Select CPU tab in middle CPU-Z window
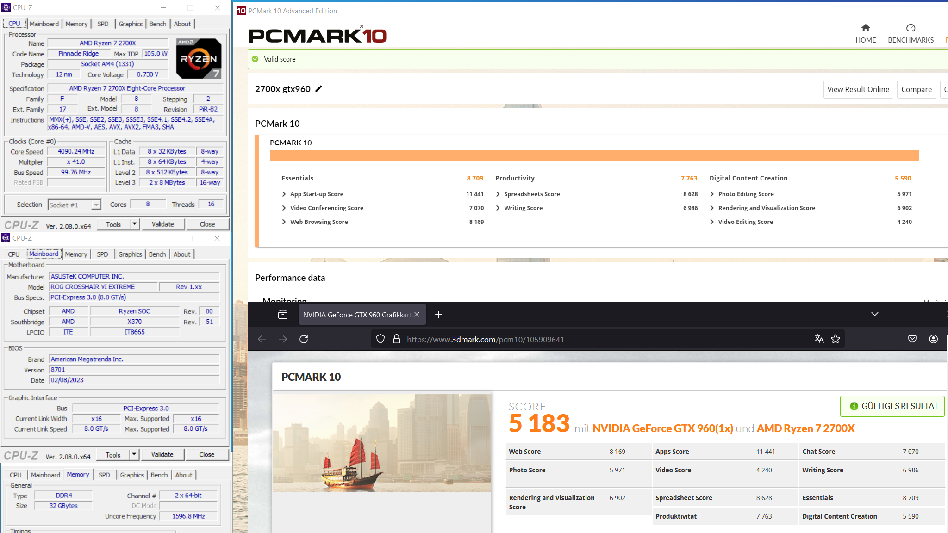Image resolution: width=948 pixels, height=533 pixels. click(x=14, y=254)
